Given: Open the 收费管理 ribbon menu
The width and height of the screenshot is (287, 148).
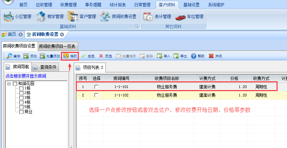Looking at the screenshot, I should coord(68,5).
